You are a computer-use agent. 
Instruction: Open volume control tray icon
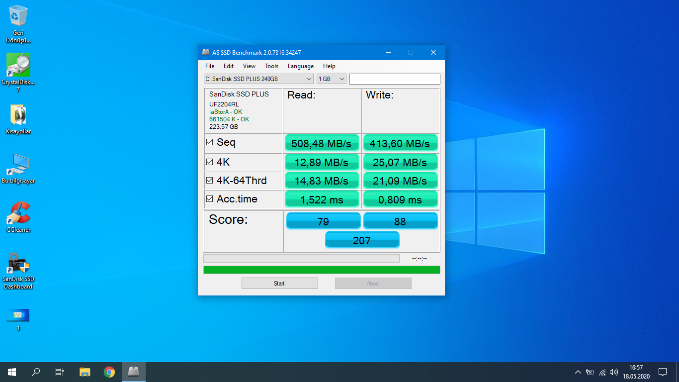[614, 372]
